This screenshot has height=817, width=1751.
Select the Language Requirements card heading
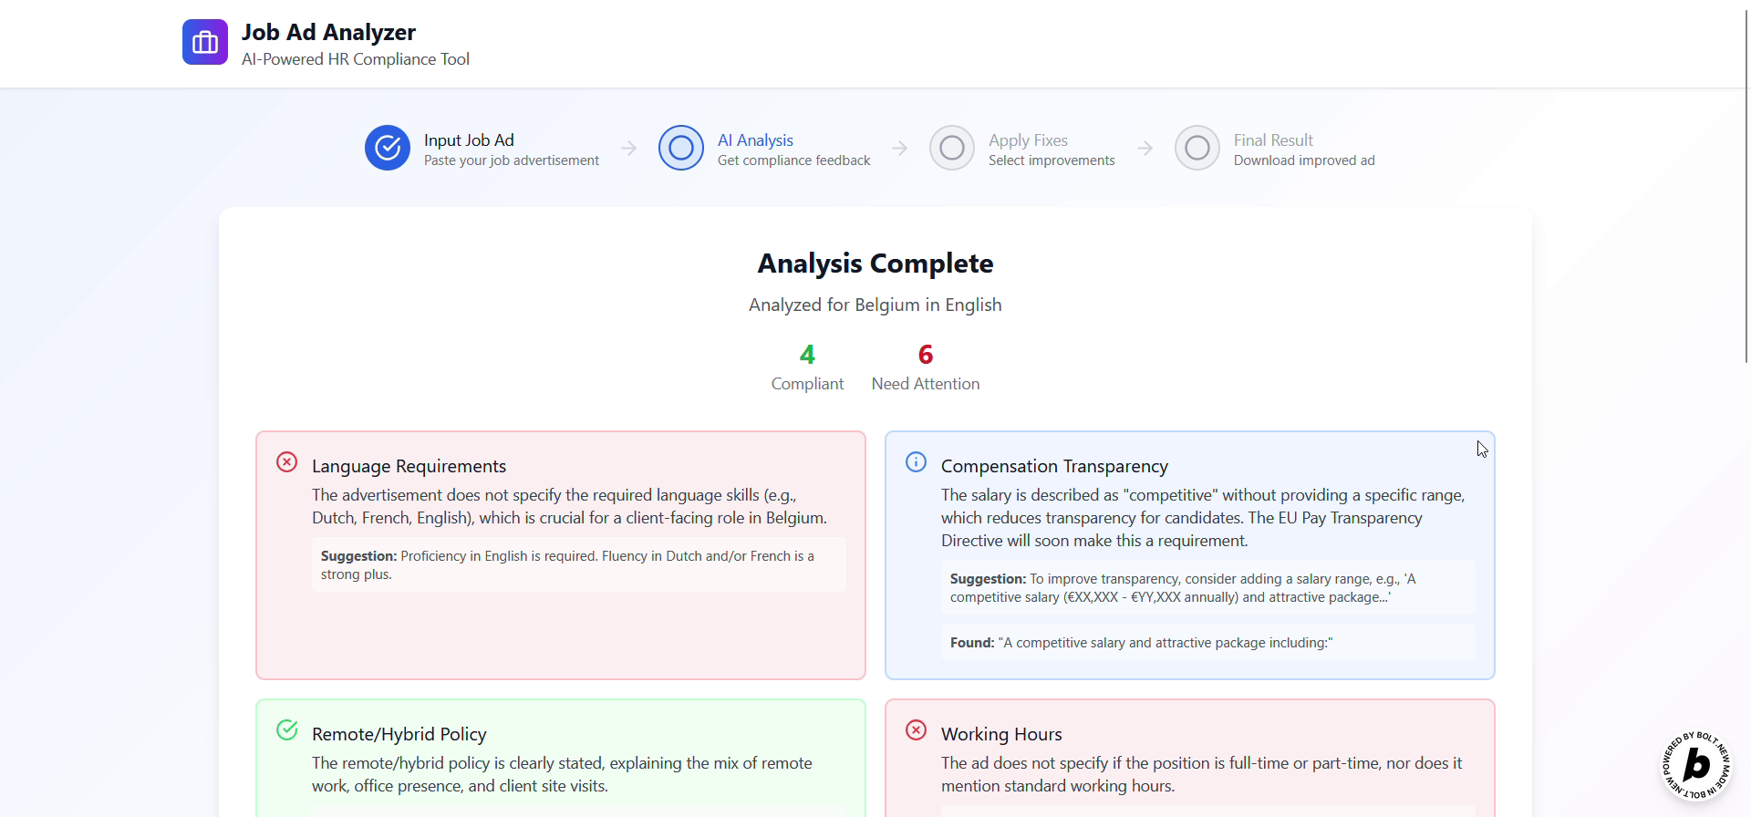coord(409,466)
